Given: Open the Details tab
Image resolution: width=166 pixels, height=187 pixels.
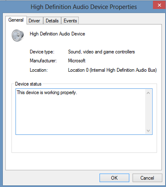Looking at the screenshot, I should (x=52, y=21).
